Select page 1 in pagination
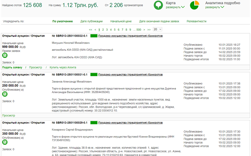Image resolution: width=251 pixels, height=156 pixels. (99, 30)
